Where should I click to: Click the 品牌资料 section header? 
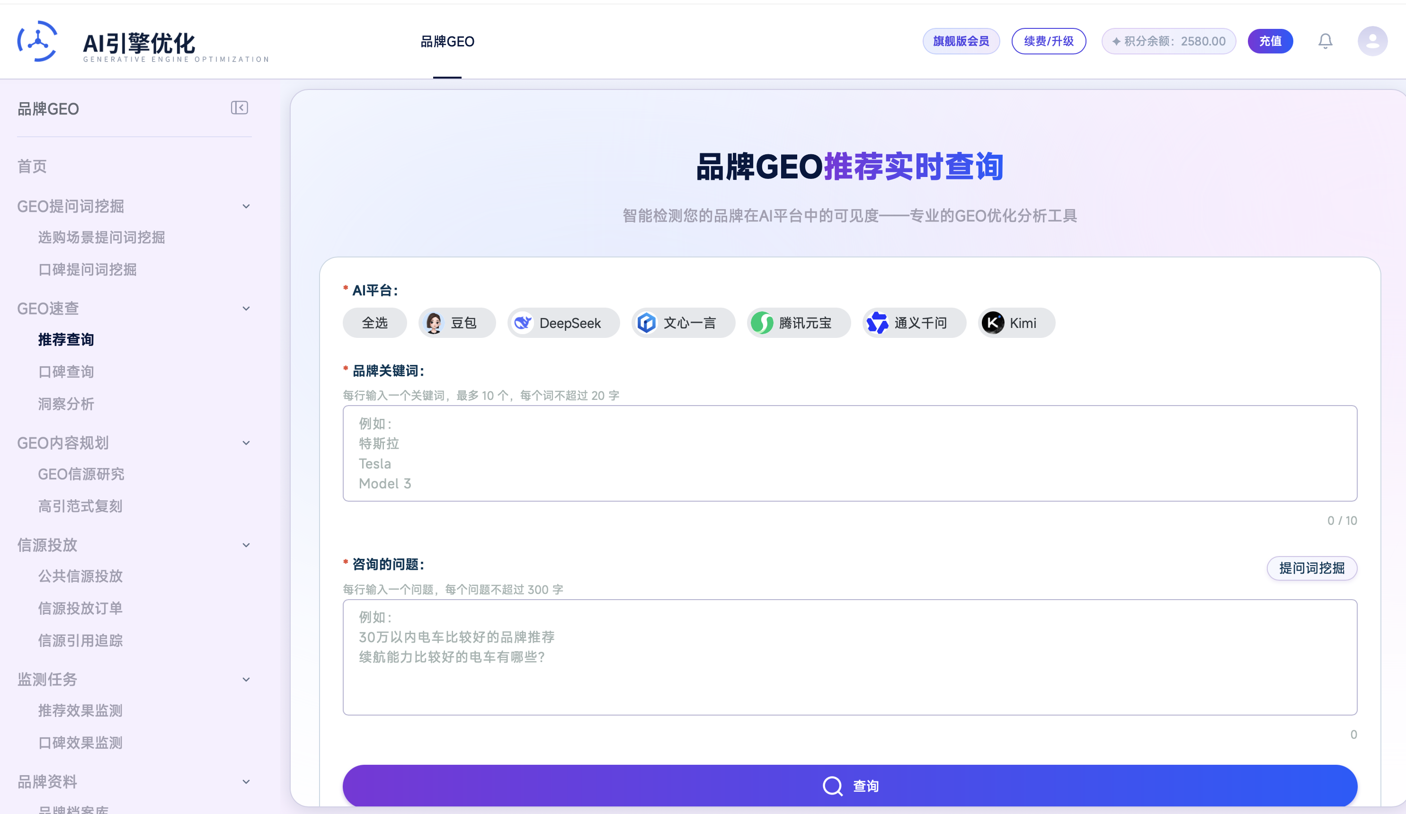(x=47, y=782)
